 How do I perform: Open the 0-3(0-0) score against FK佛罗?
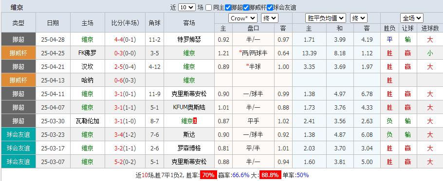coord(125,53)
